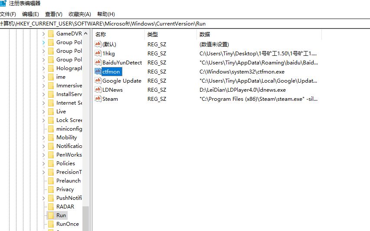The height and width of the screenshot is (231, 370).
Task: Open the 收藏夹(A) menu
Action: click(79, 14)
